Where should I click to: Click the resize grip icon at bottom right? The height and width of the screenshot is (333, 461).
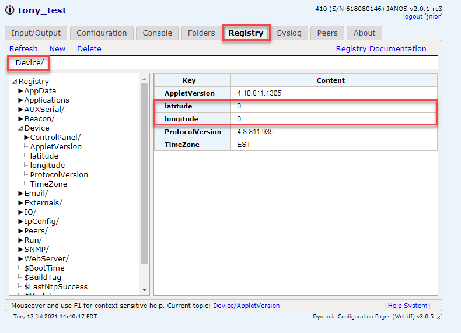[x=439, y=317]
